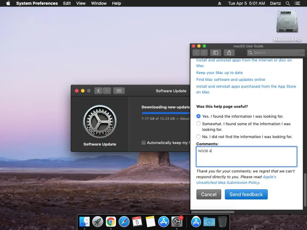Launch Safari from the Dock
Viewport: 307px width, 230px height.
click(124, 222)
